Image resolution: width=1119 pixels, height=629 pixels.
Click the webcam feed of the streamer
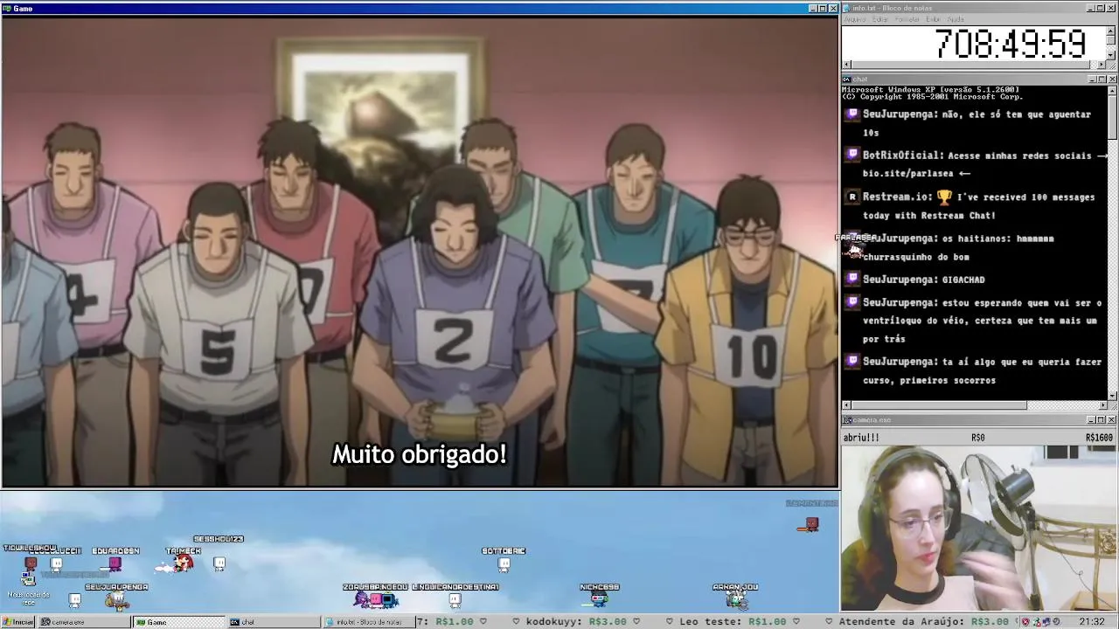[979, 529]
